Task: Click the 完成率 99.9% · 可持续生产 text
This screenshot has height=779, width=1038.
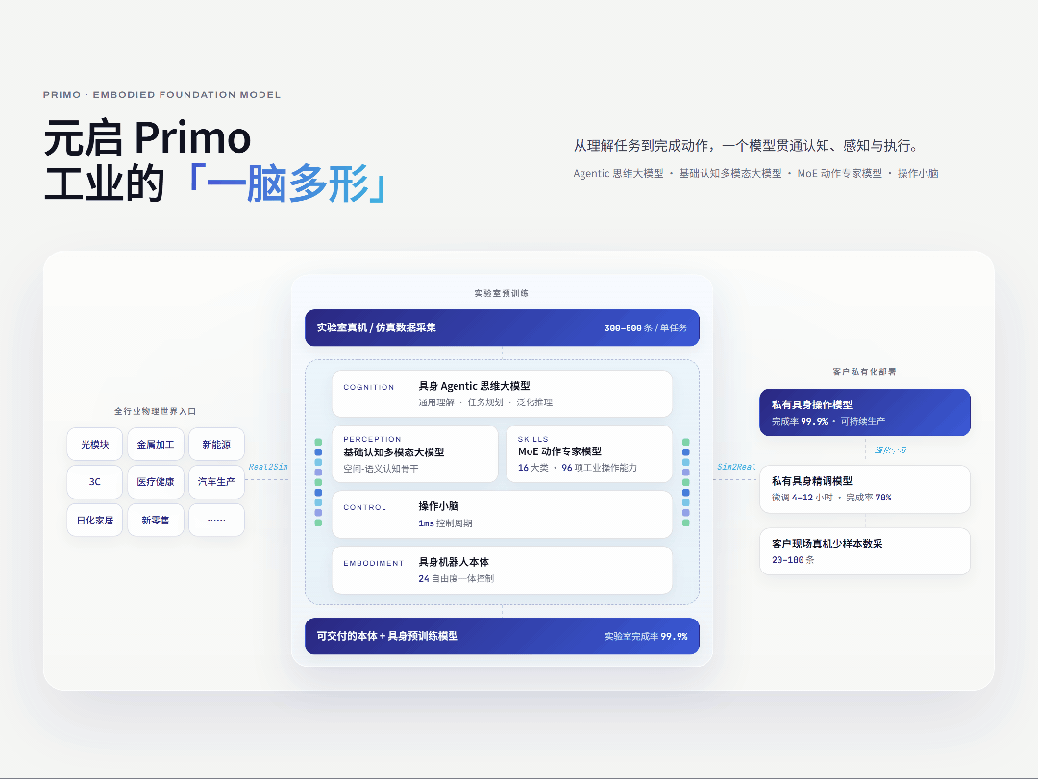Action: pyautogui.click(x=828, y=421)
